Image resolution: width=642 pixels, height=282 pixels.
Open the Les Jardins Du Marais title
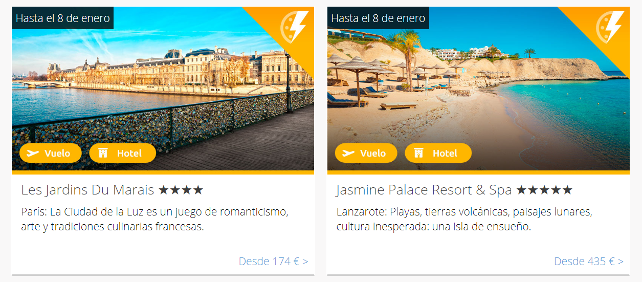click(87, 190)
